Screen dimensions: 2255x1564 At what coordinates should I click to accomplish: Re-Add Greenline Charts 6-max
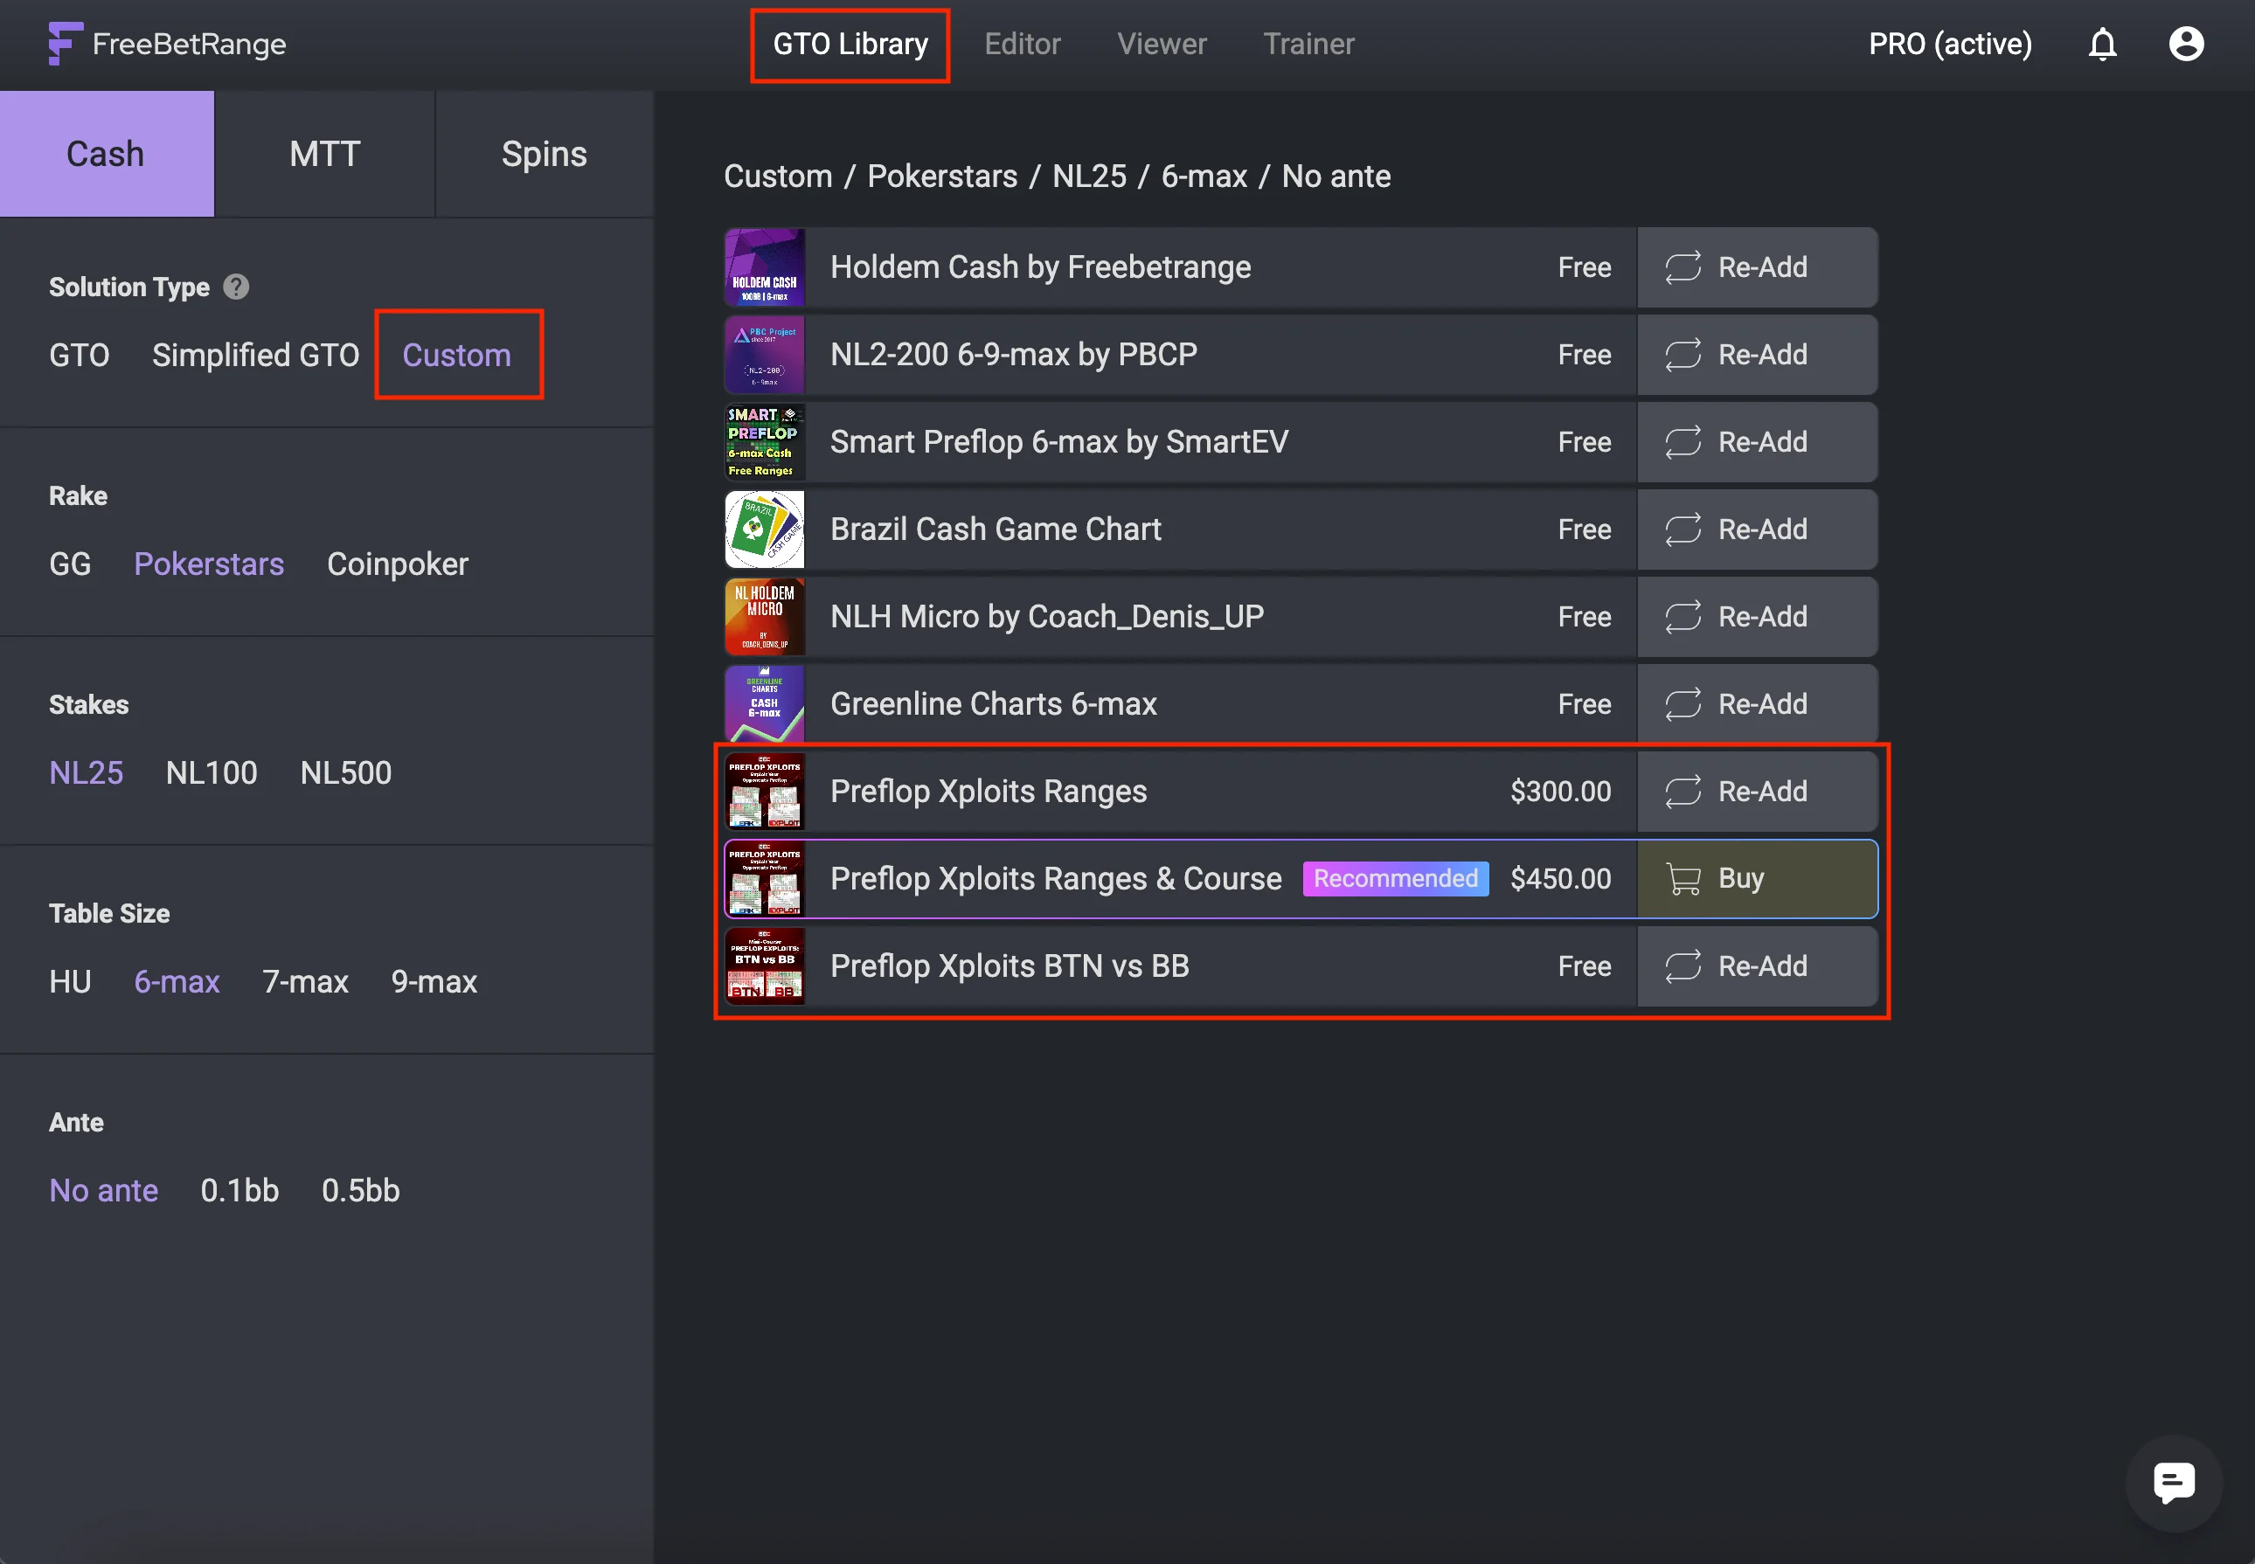click(x=1757, y=703)
